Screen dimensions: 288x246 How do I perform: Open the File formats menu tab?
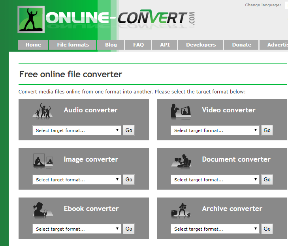click(73, 45)
